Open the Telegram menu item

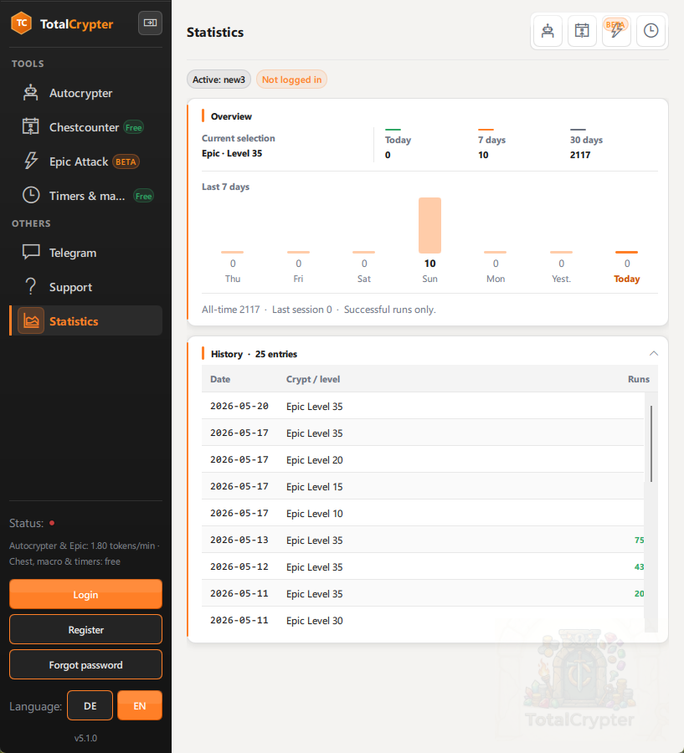(x=86, y=253)
